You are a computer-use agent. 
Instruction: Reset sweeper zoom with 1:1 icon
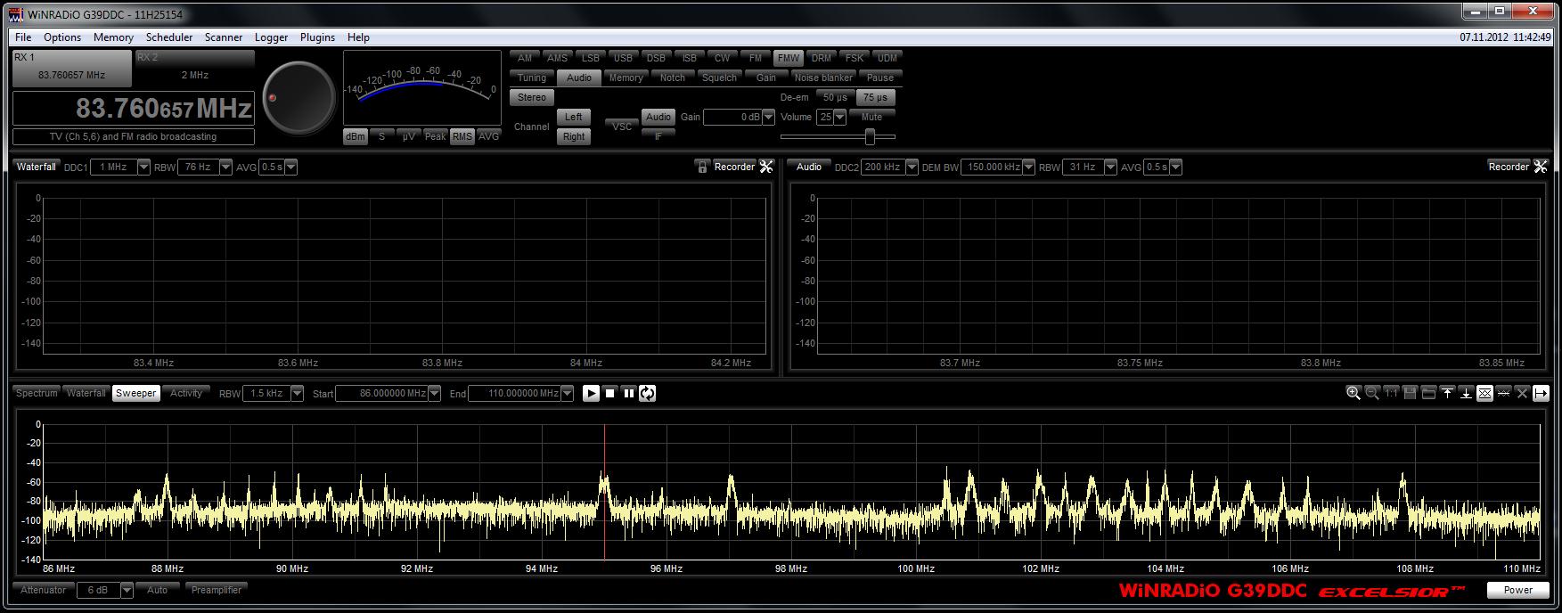tap(1391, 393)
